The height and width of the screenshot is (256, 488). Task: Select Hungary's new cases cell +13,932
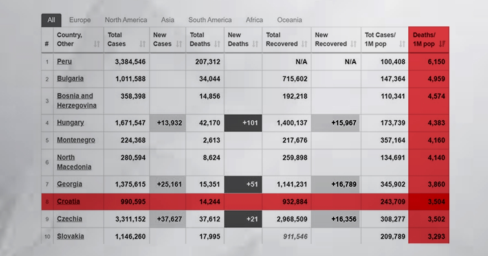pos(168,123)
